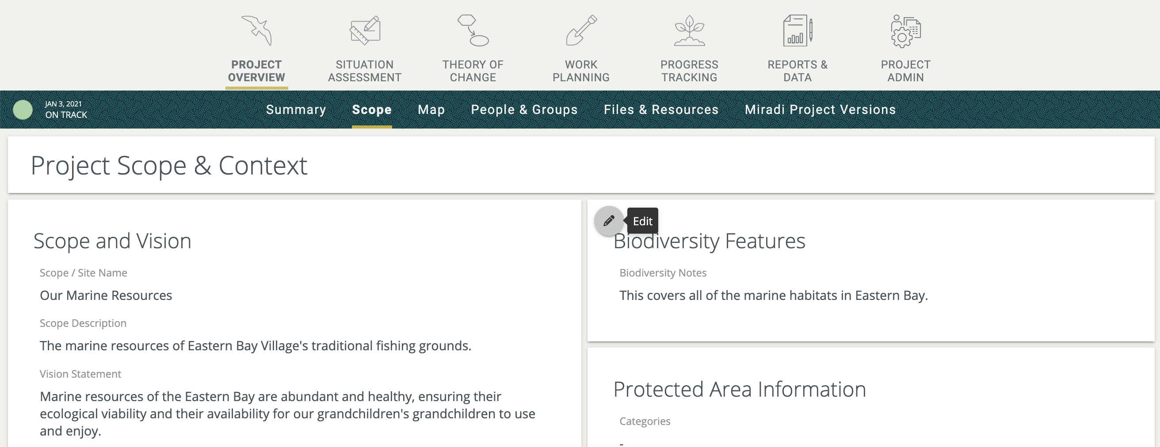Go to People & Groups tab
1160x447 pixels.
[x=524, y=110]
